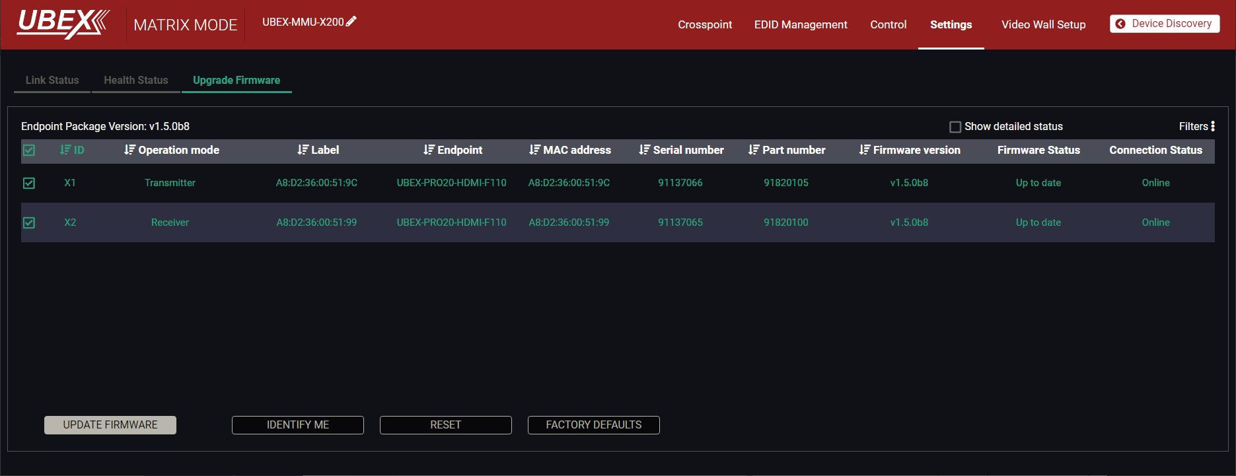Open the Filters three-dot menu
1236x476 pixels.
coord(1213,126)
